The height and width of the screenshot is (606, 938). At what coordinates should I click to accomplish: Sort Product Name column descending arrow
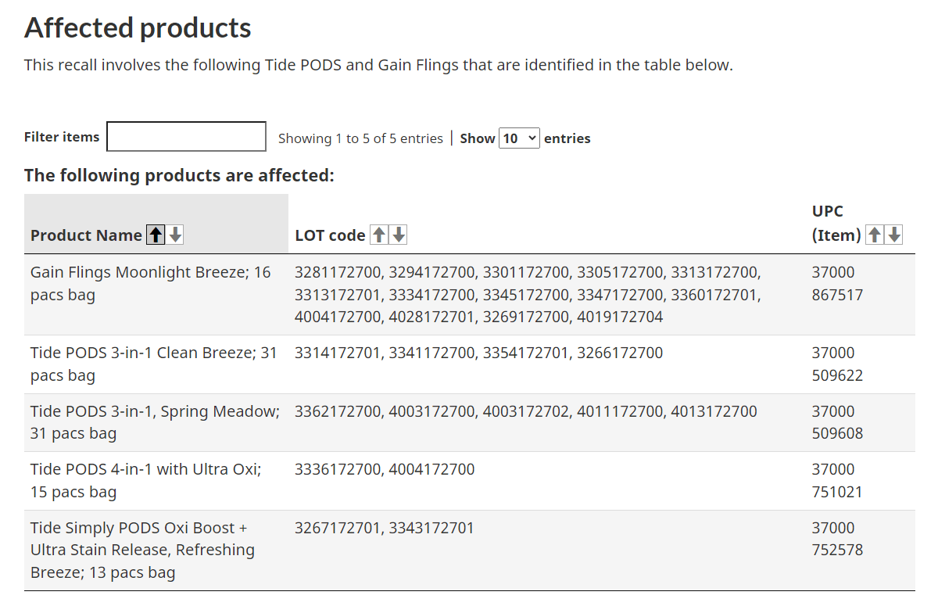[x=176, y=235]
